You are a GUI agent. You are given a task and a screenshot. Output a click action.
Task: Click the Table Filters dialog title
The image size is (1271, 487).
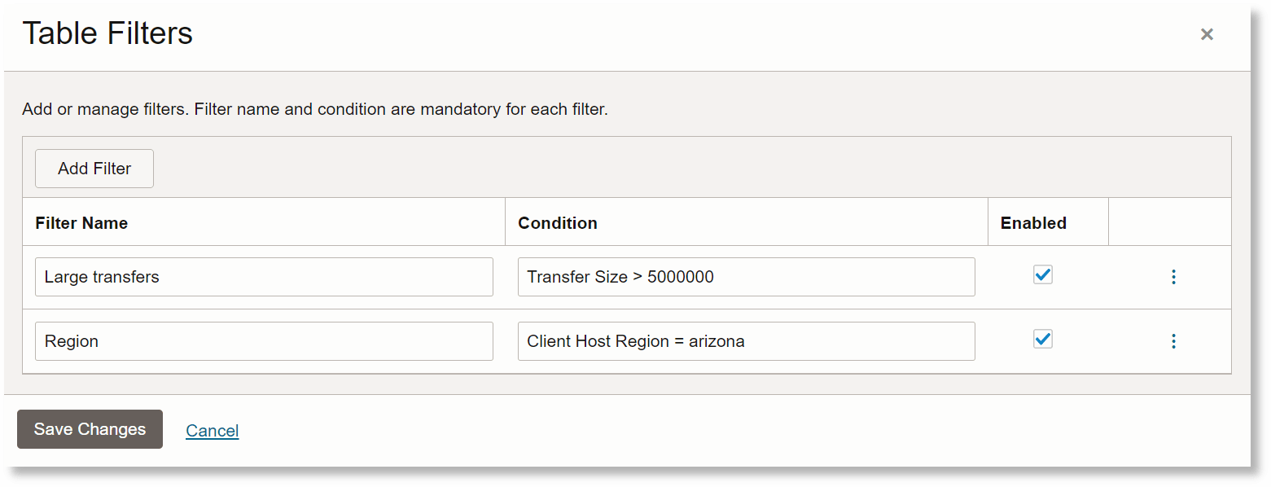107,33
